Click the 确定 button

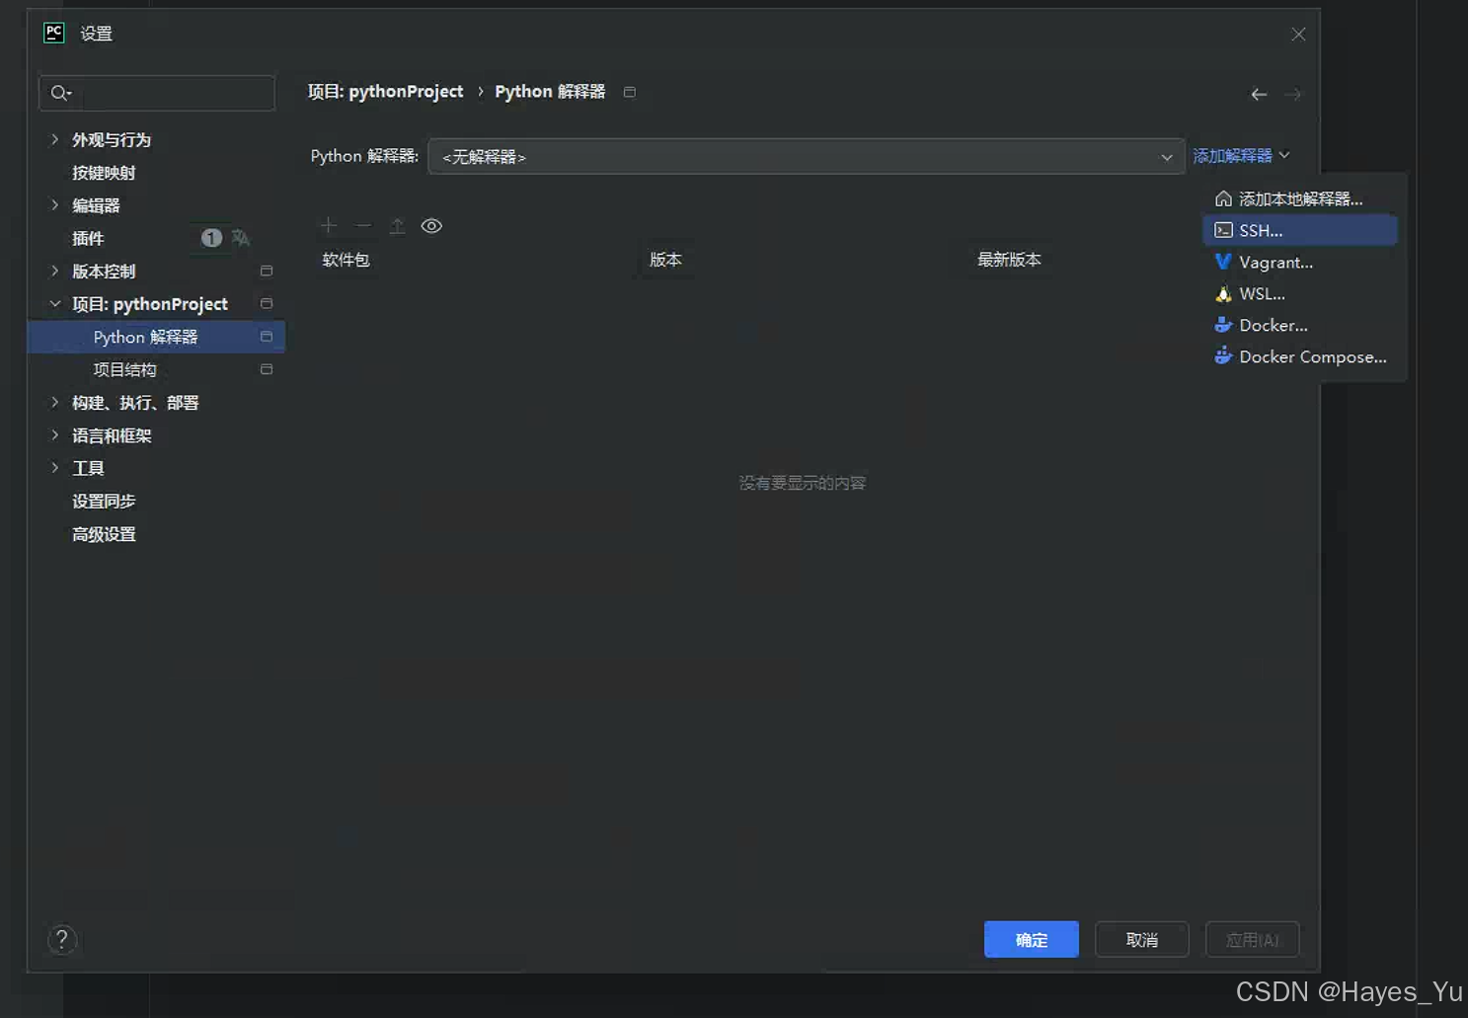click(x=1031, y=939)
